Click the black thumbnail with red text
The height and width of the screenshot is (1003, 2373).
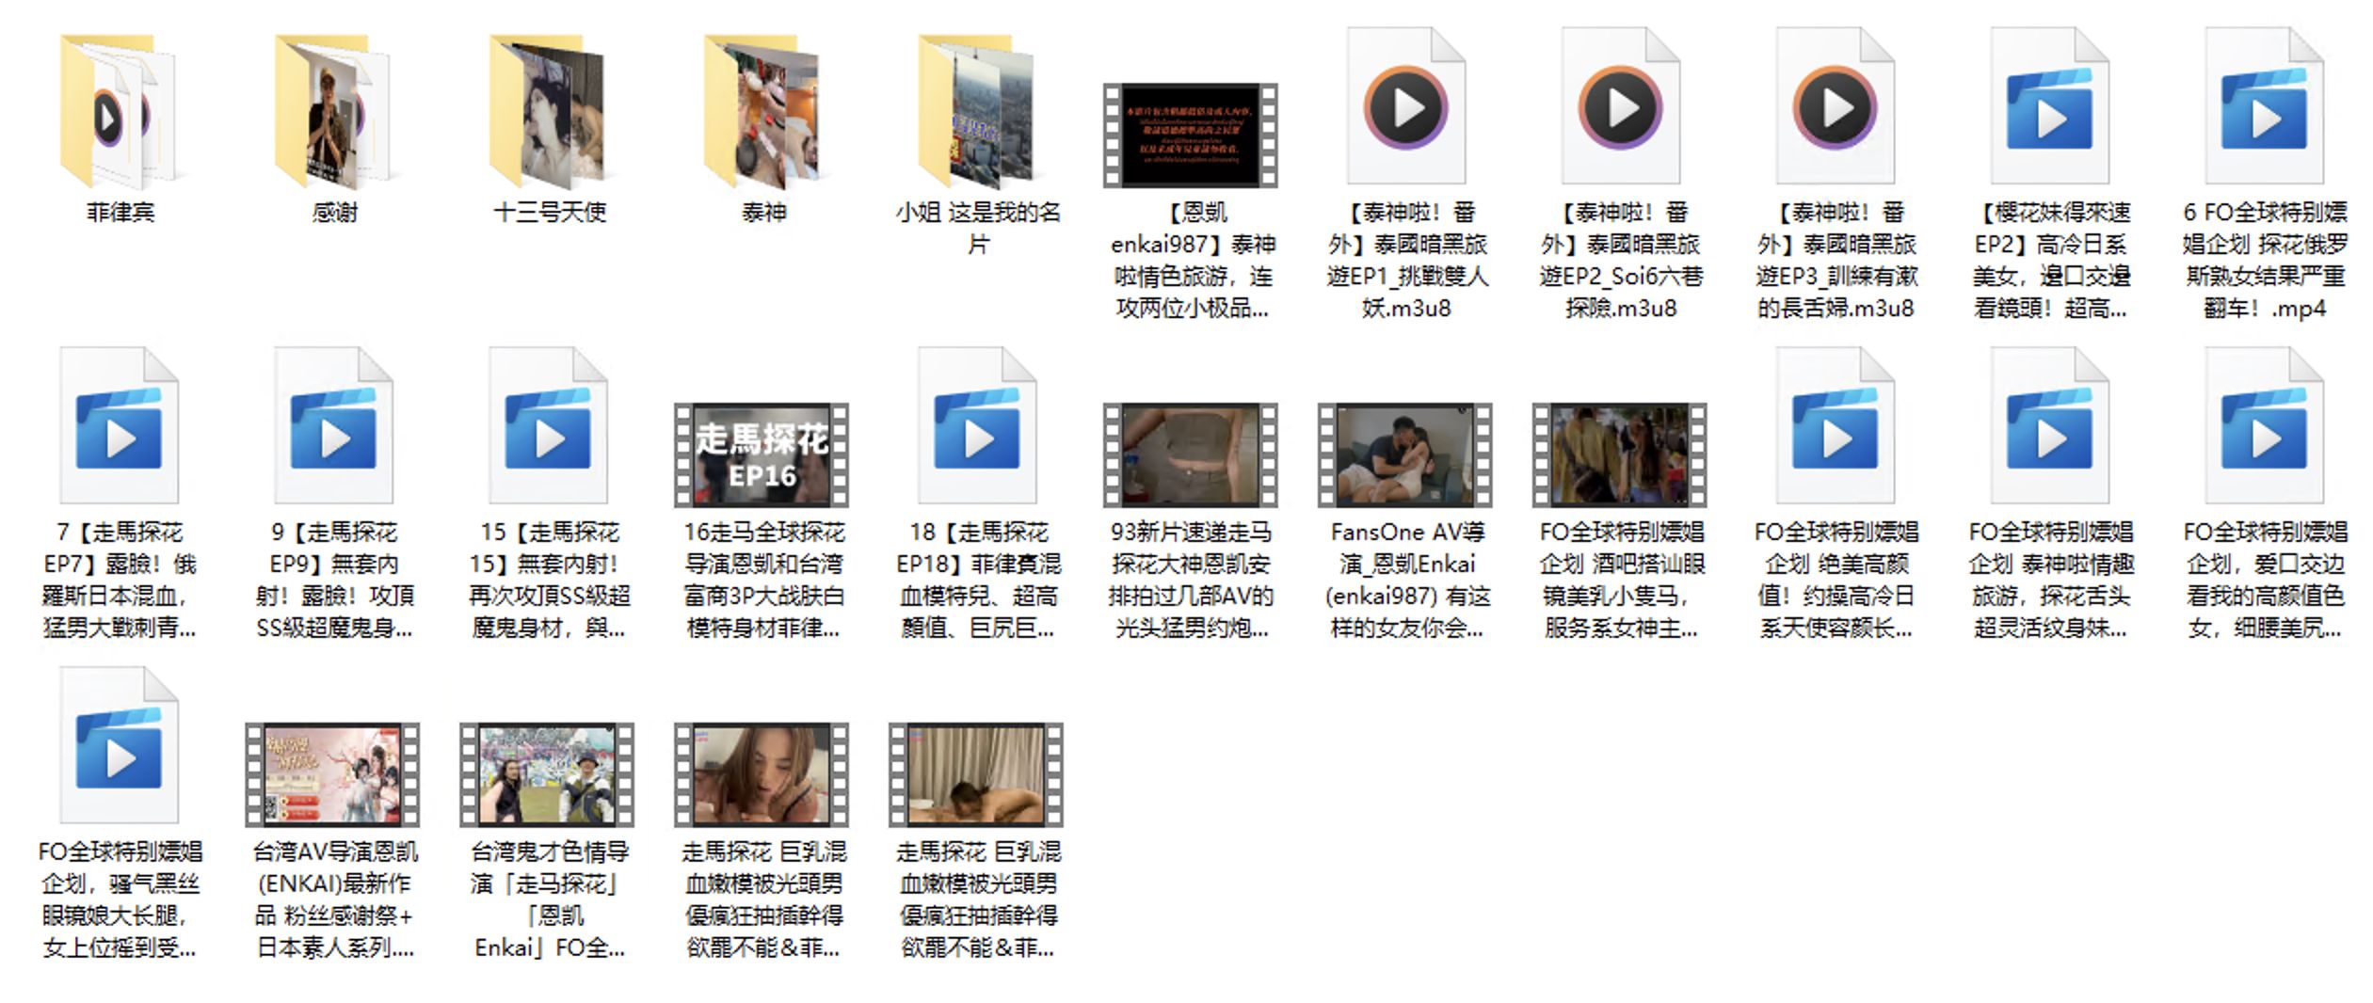point(1191,135)
